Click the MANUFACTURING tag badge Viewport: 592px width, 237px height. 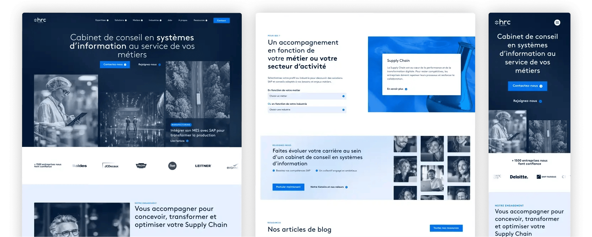coord(181,125)
